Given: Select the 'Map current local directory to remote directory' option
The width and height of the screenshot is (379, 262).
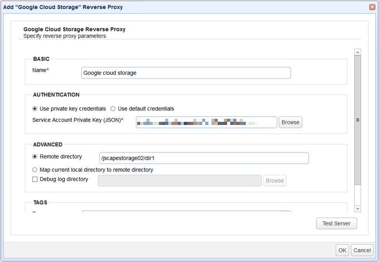Looking at the screenshot, I should click(x=35, y=170).
